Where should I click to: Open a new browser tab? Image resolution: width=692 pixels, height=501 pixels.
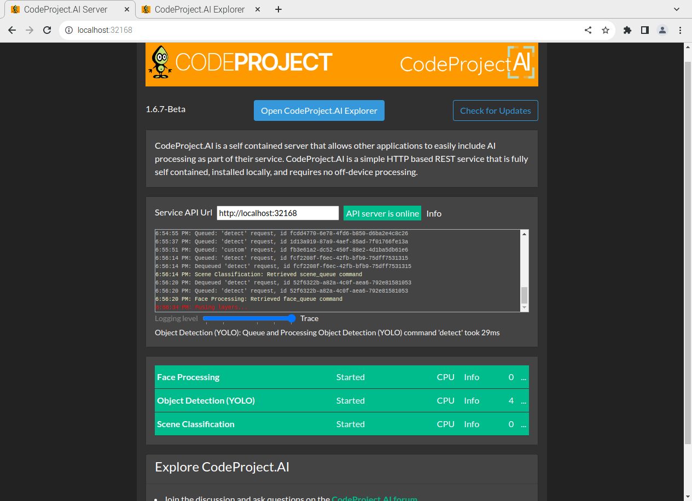click(x=278, y=9)
